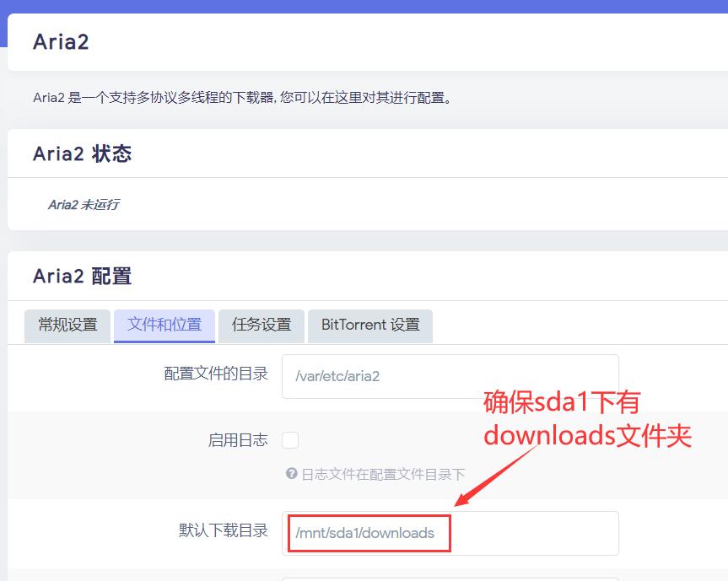Click the Aria2 状态 section heading
728x581 pixels.
click(x=82, y=153)
